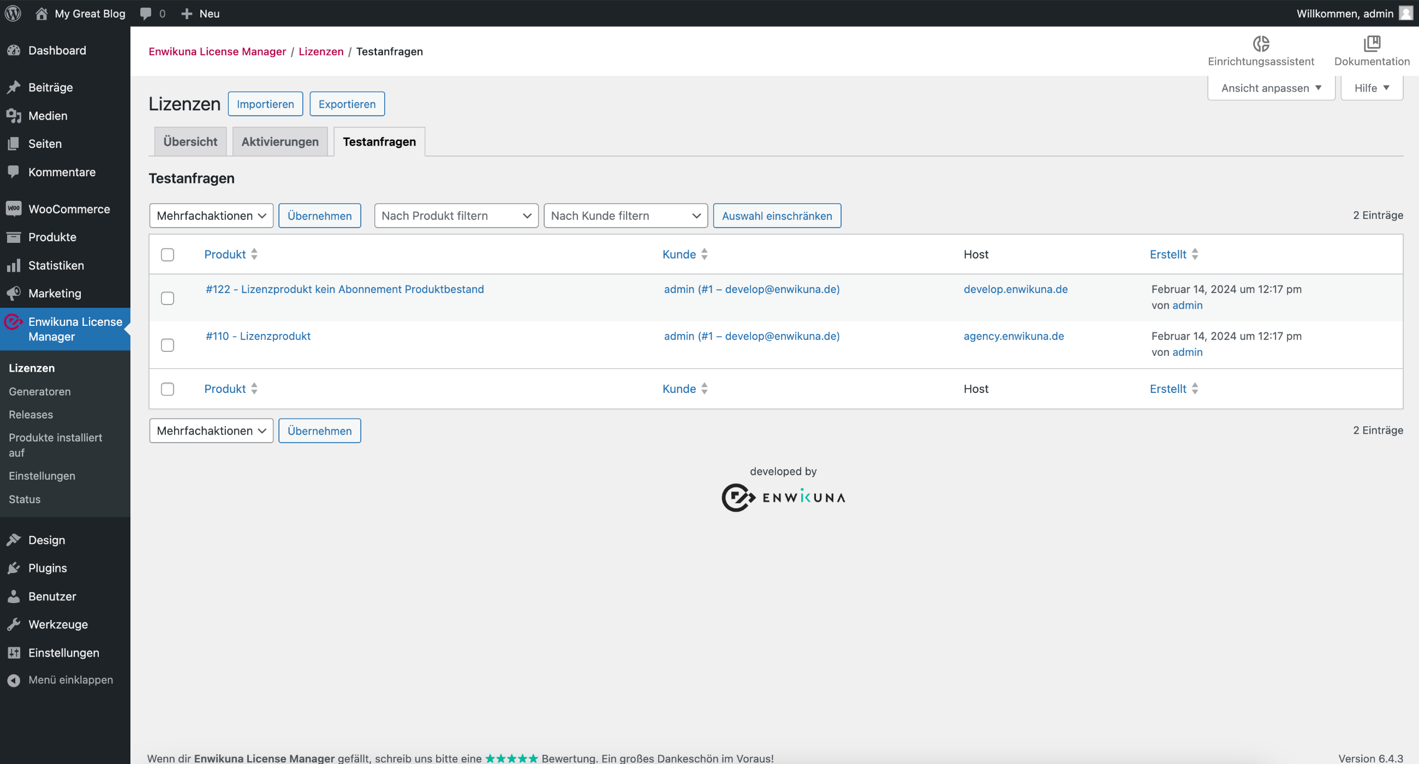Click the Importieren button
This screenshot has height=764, width=1419.
(265, 104)
